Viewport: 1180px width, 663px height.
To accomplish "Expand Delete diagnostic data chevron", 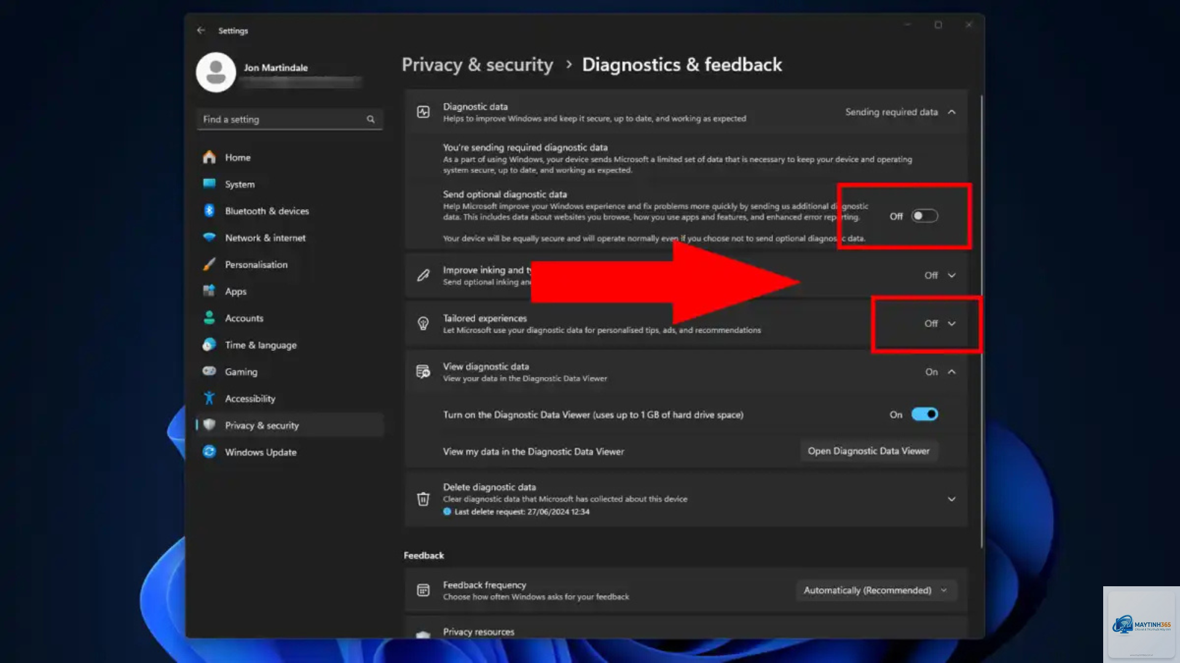I will pos(952,499).
